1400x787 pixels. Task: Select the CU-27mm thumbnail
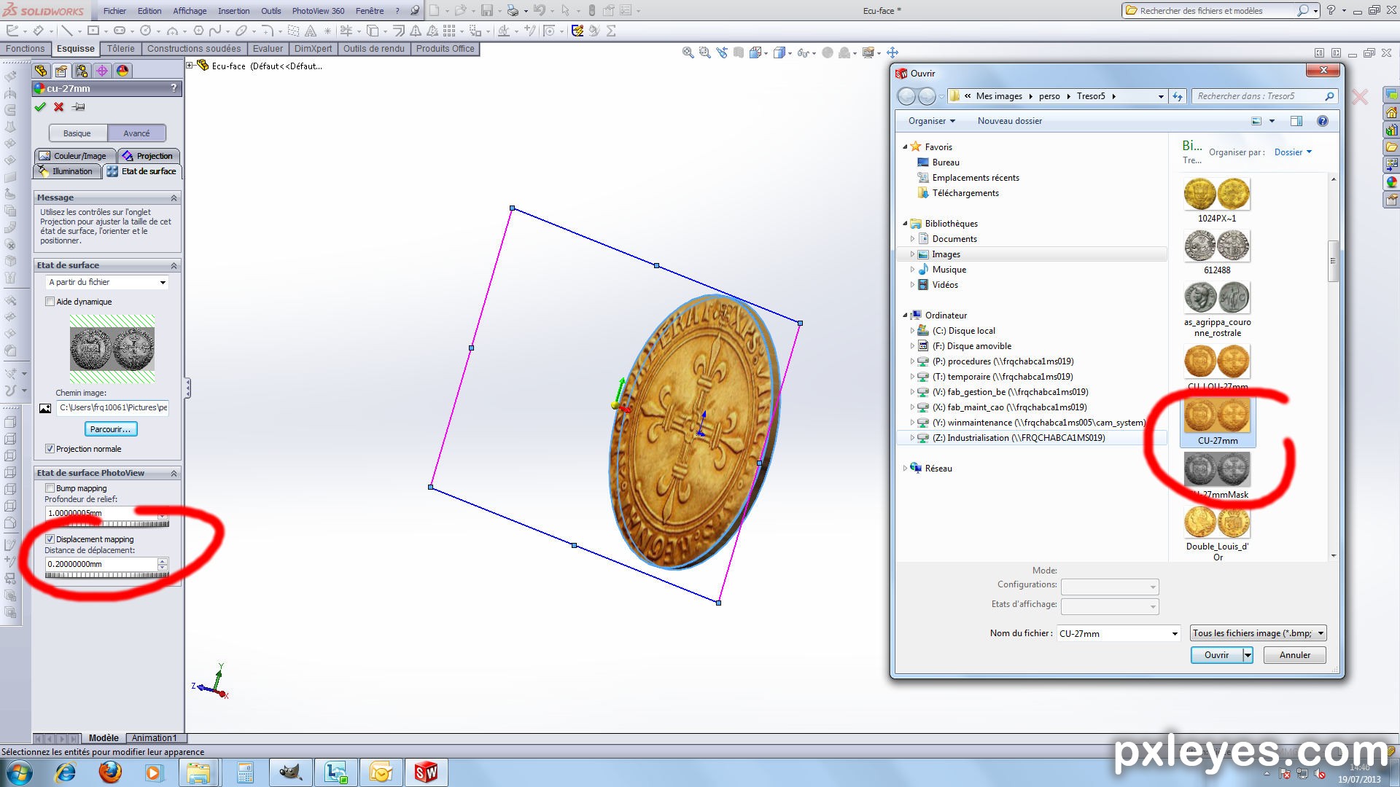[1217, 421]
